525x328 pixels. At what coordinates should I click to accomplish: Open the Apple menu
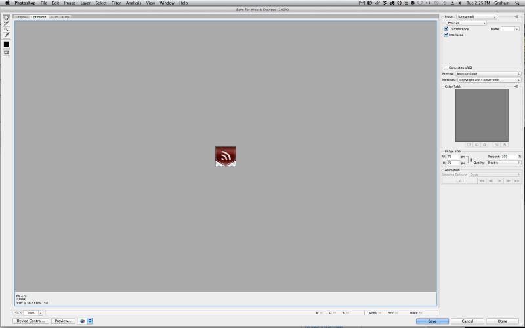pos(7,3)
